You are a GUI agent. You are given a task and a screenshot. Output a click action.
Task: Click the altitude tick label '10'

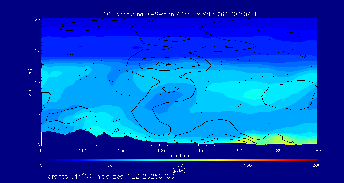coord(37,82)
